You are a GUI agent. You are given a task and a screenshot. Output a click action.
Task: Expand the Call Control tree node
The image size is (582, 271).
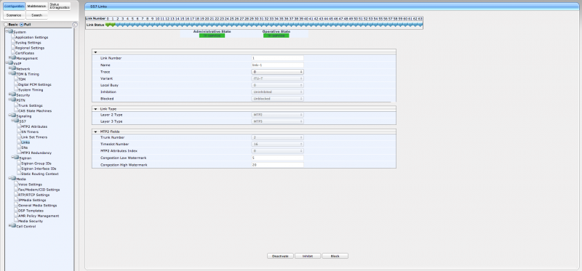click(9, 226)
